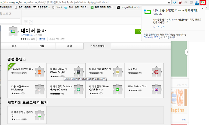Click the right arrow carousel button
Screen dimensions: 209x125
coord(187,52)
